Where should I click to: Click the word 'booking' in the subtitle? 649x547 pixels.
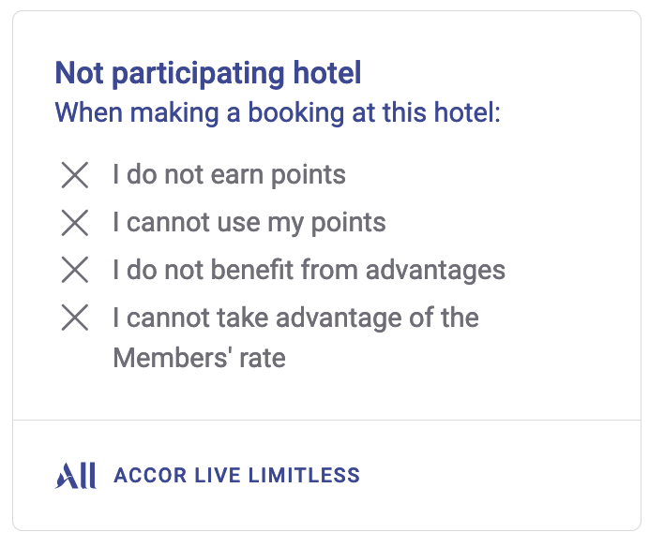point(296,113)
